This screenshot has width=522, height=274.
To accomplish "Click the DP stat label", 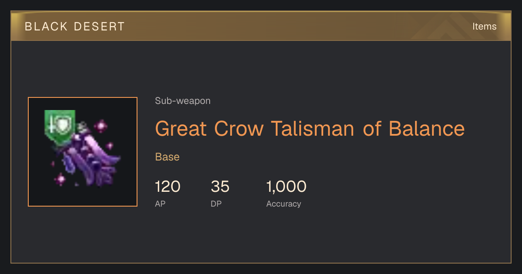I will click(216, 204).
